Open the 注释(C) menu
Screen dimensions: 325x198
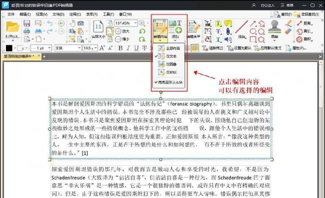(75, 14)
